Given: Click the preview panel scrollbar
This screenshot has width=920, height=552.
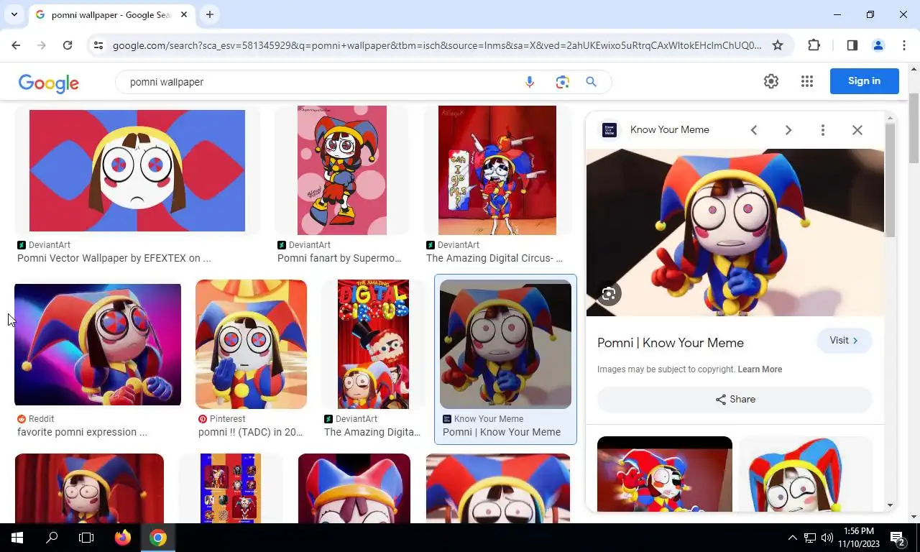Looking at the screenshot, I should pyautogui.click(x=890, y=180).
